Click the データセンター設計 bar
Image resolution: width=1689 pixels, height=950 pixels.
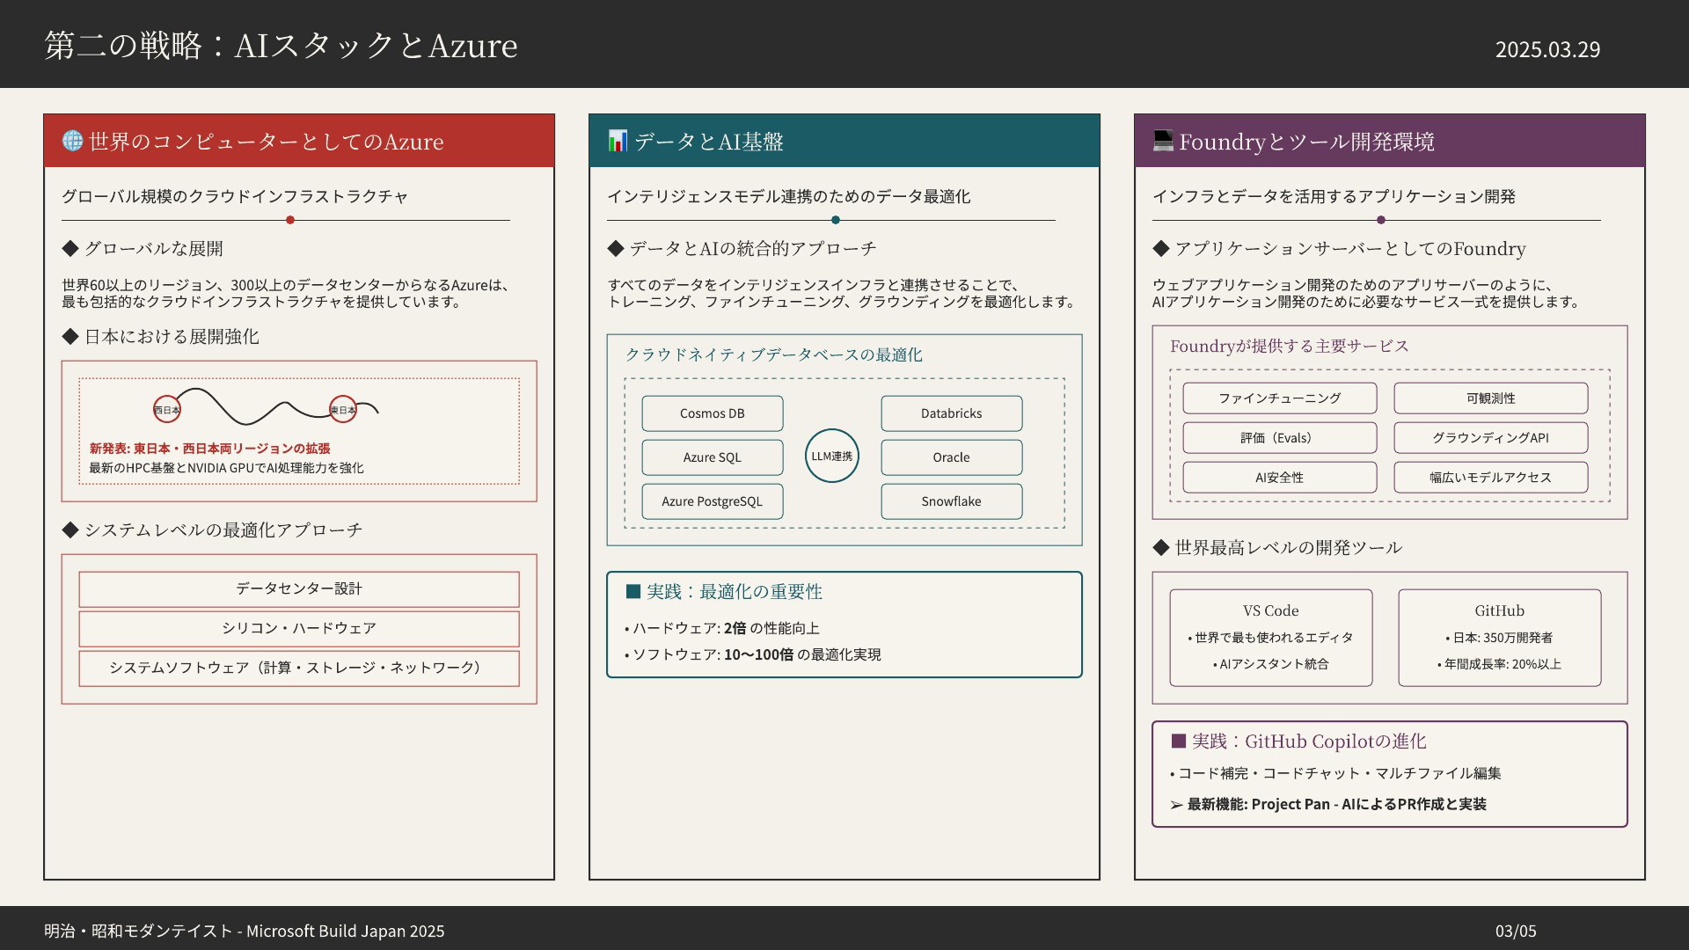coord(299,589)
